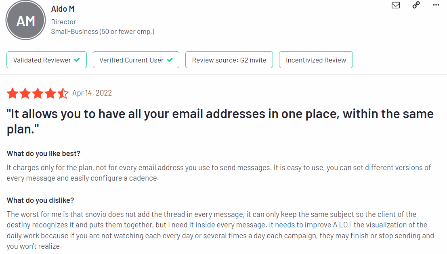Click the third rating star
The width and height of the screenshot is (447, 254).
coord(38,93)
